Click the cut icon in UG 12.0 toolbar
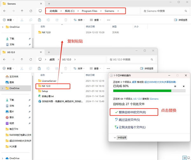This screenshot has width=191, height=160. (22, 68)
